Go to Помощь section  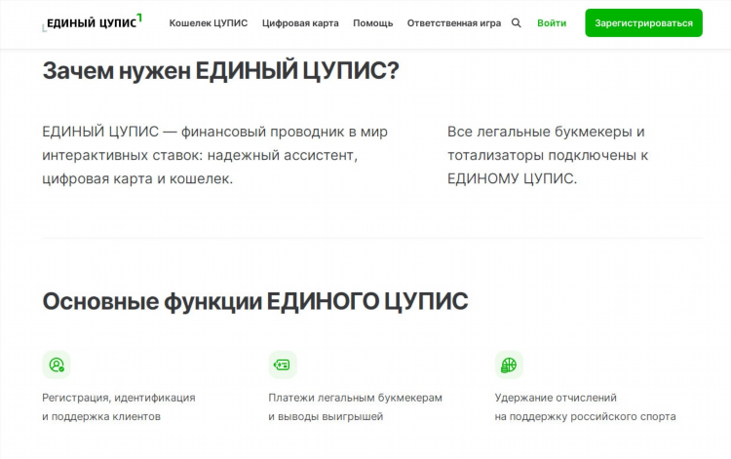pyautogui.click(x=373, y=22)
